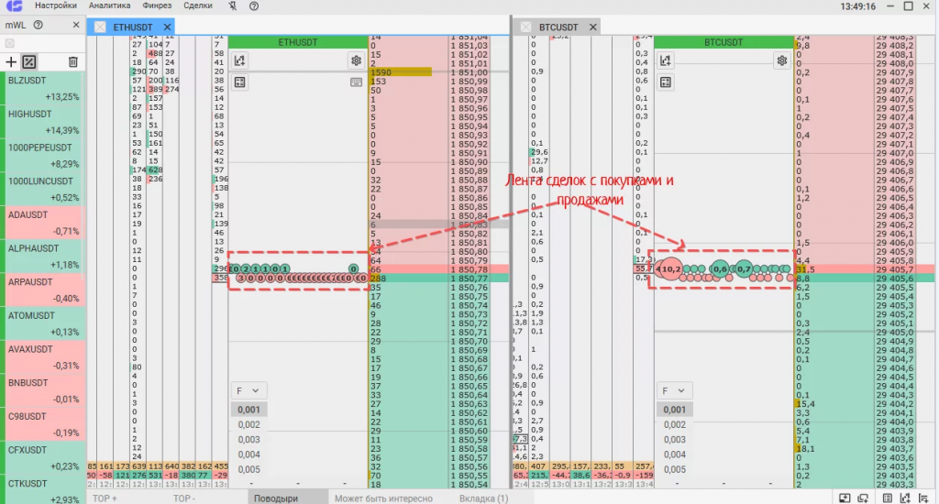939x504 pixels.
Task: Toggle the pin icon in top menu
Action: tap(232, 6)
